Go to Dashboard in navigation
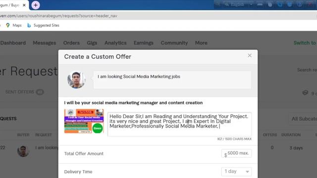Screen dimensions: 317x178 tap(13, 43)
